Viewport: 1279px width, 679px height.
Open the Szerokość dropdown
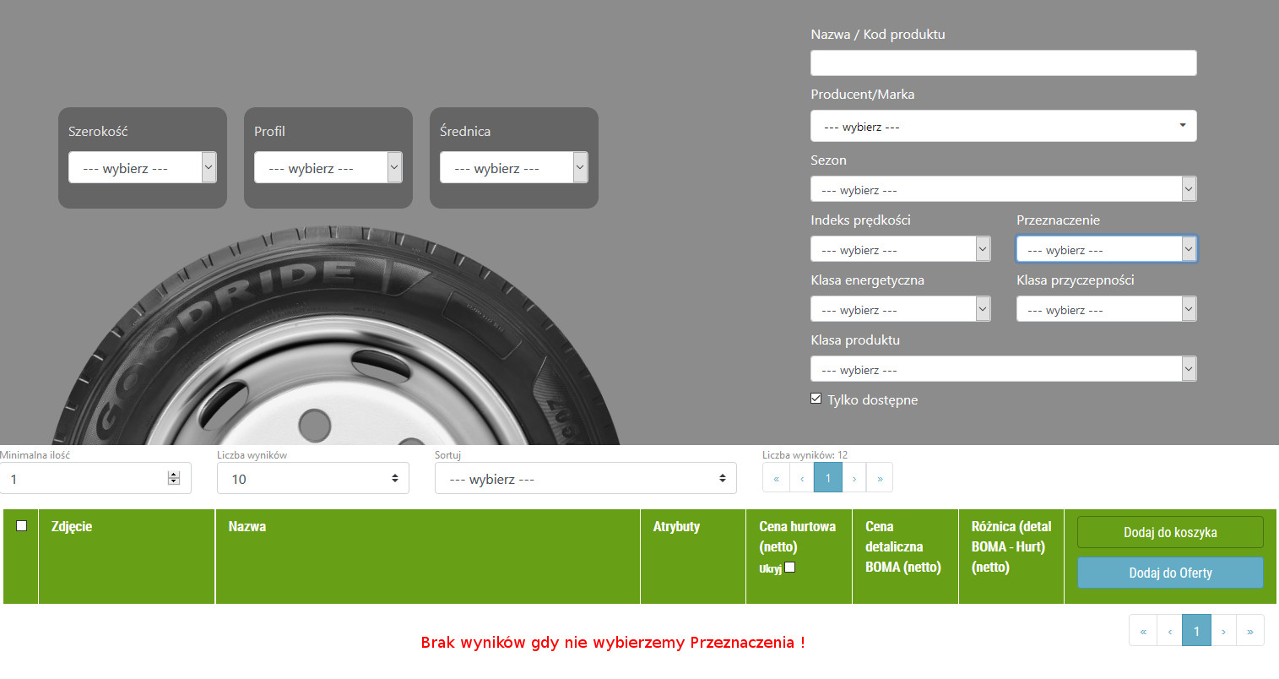pos(142,168)
